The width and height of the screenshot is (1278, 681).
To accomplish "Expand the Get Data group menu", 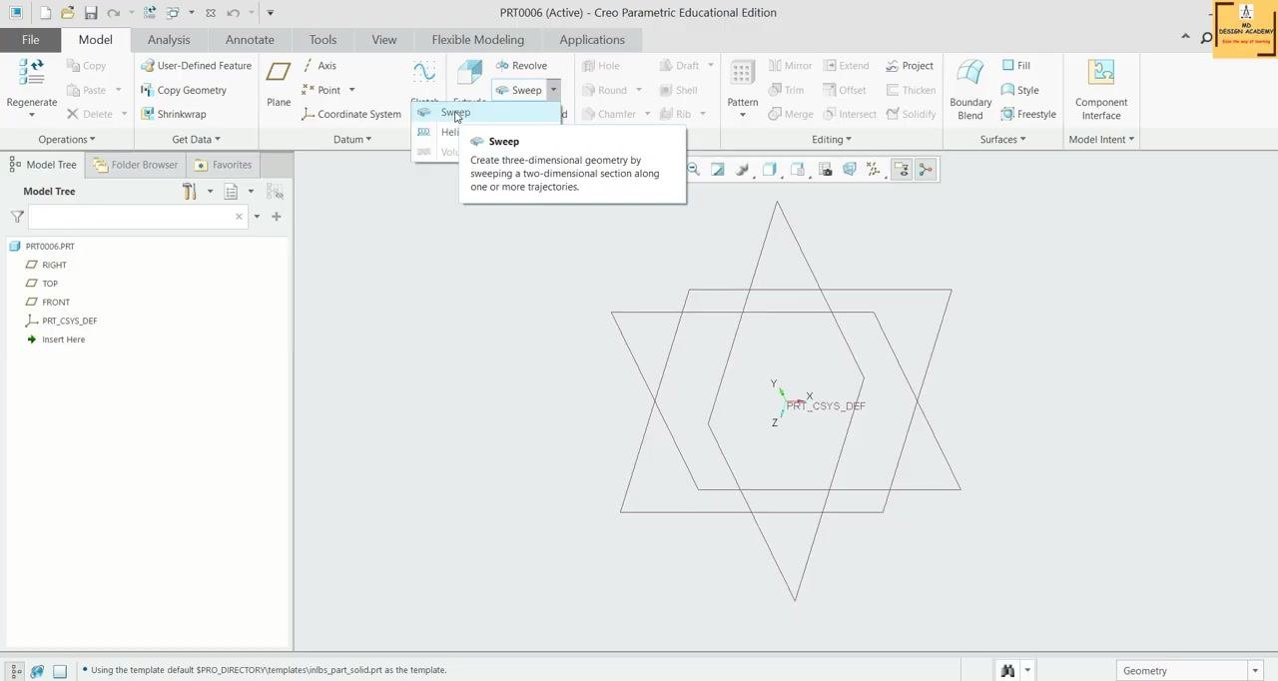I will [x=196, y=140].
